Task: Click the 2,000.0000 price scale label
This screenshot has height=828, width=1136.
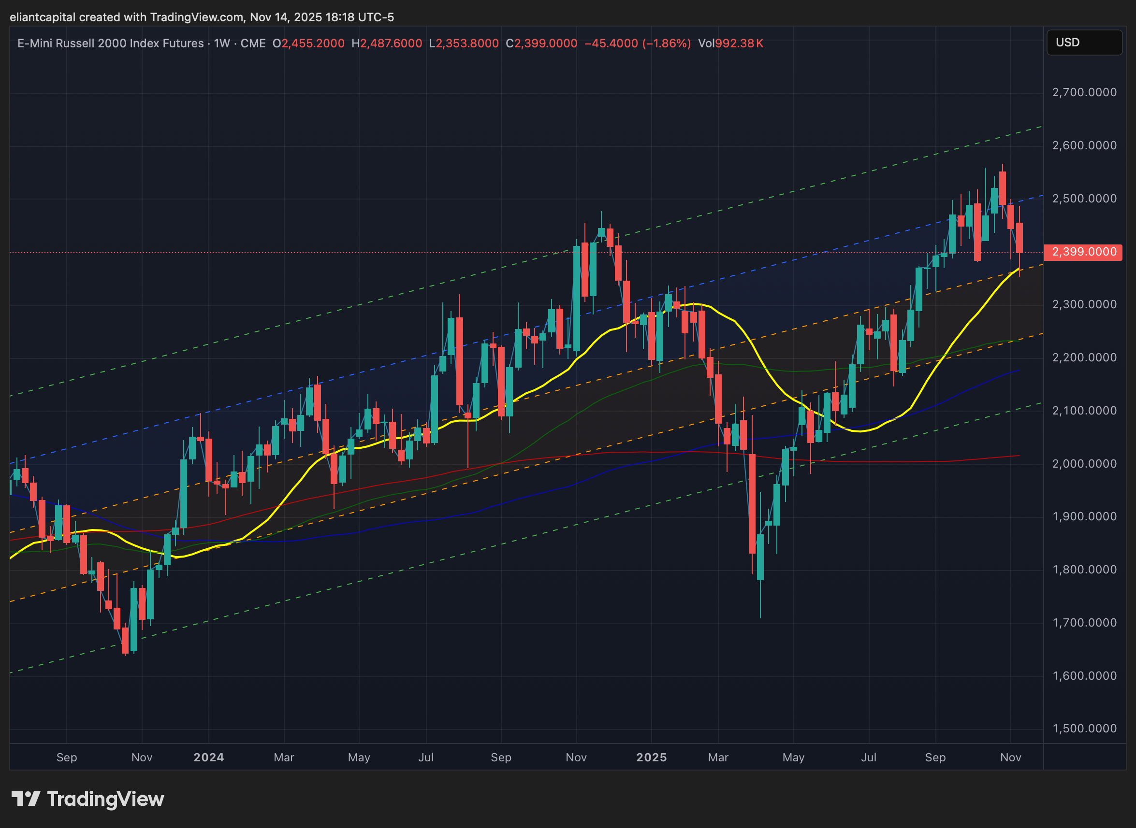Action: [x=1084, y=464]
